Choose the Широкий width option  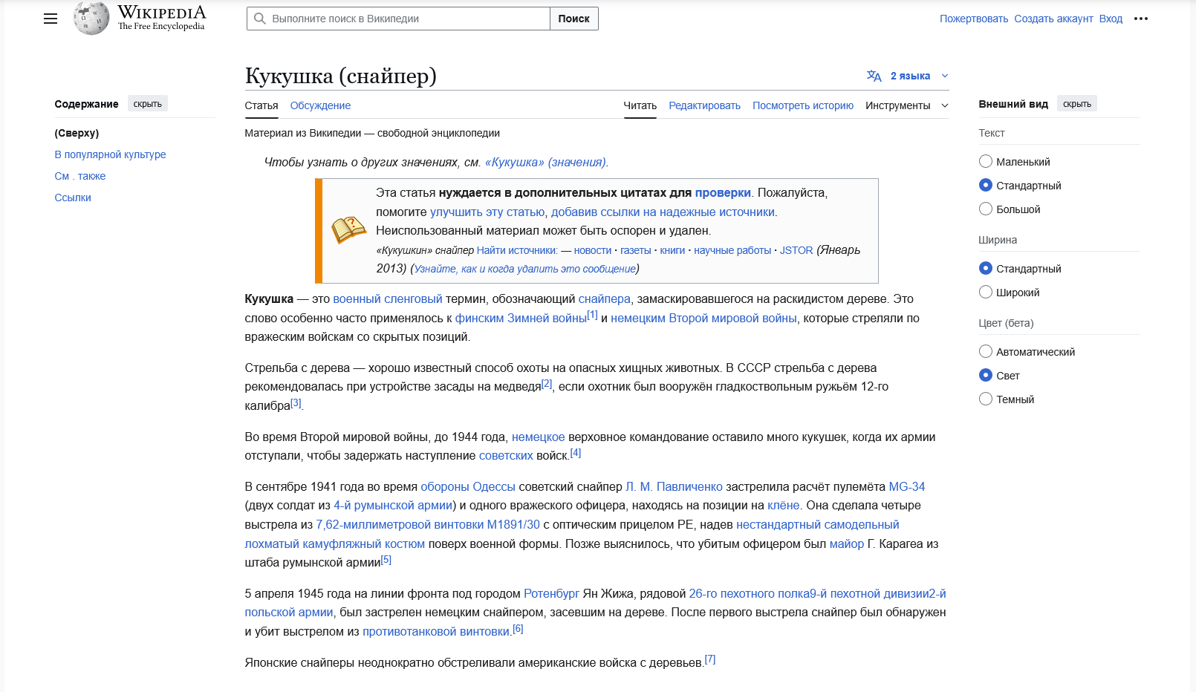(986, 292)
